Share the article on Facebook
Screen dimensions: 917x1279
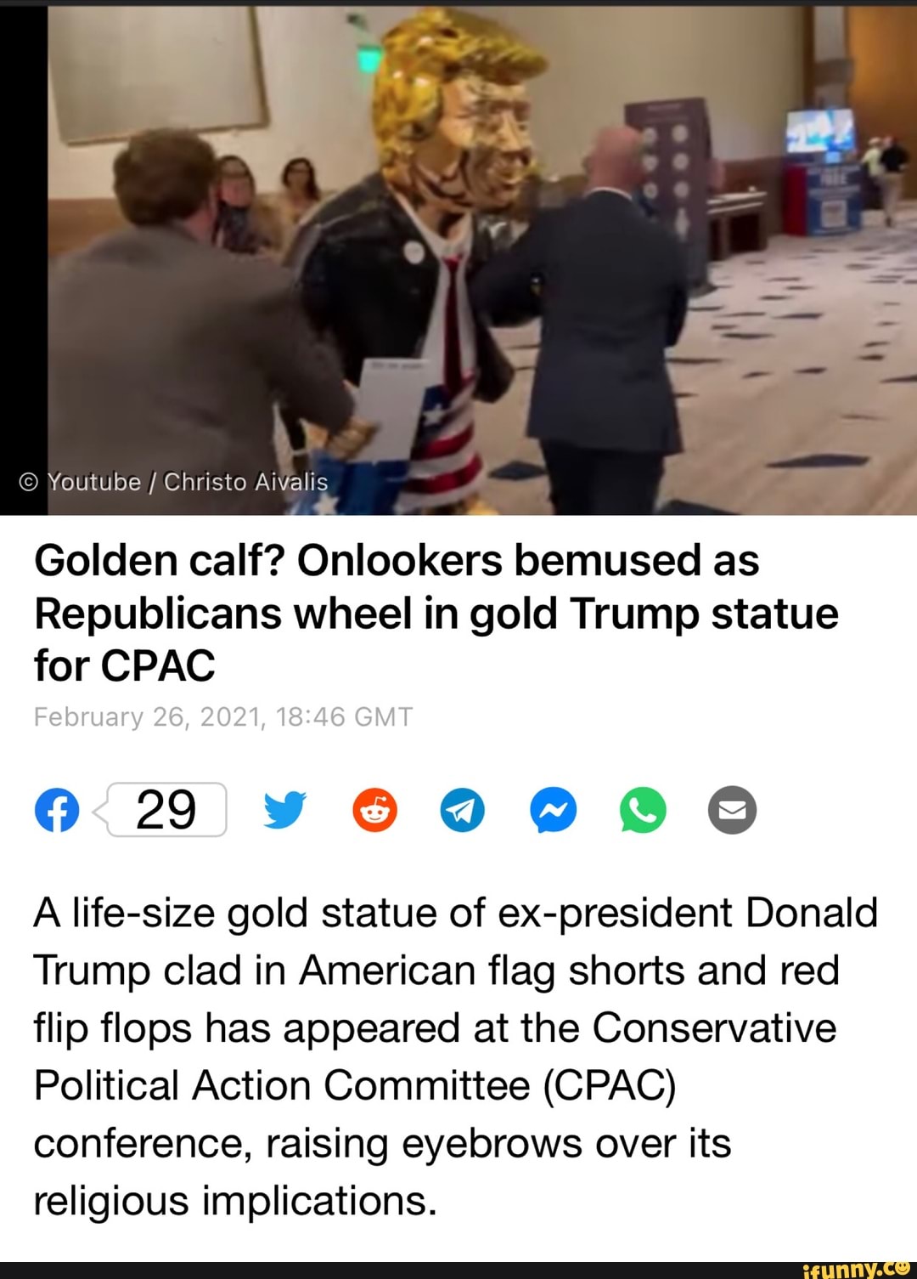[57, 809]
